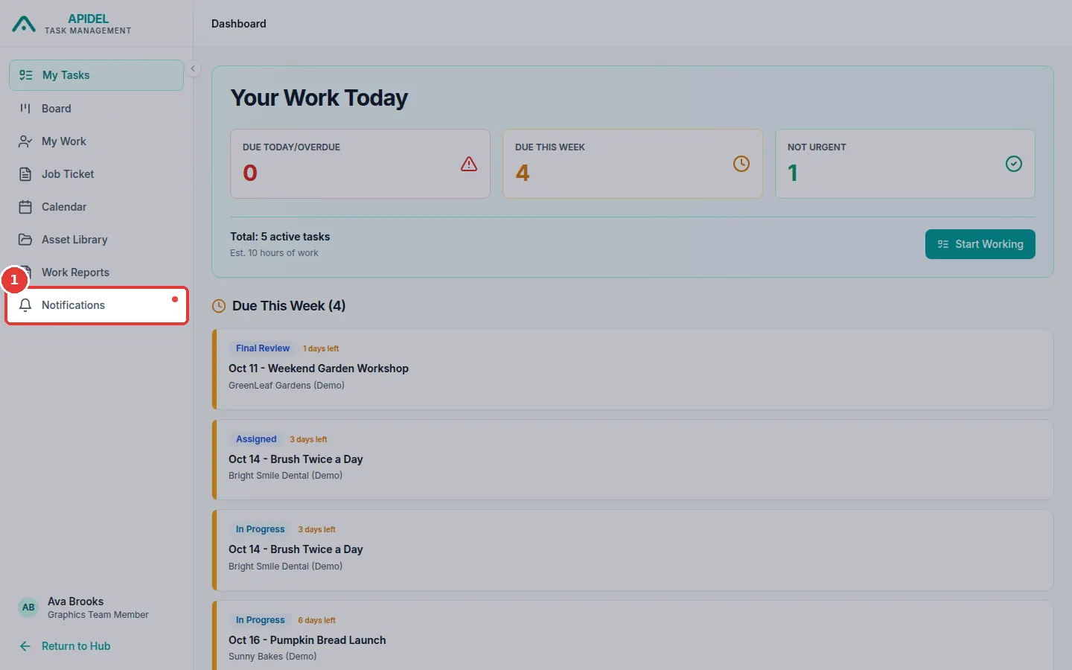The image size is (1072, 670).
Task: Go to My Work page
Action: point(96,141)
